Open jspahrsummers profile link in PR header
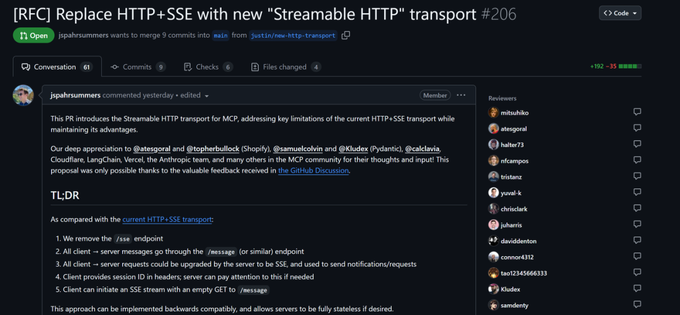This screenshot has width=680, height=315. (83, 35)
